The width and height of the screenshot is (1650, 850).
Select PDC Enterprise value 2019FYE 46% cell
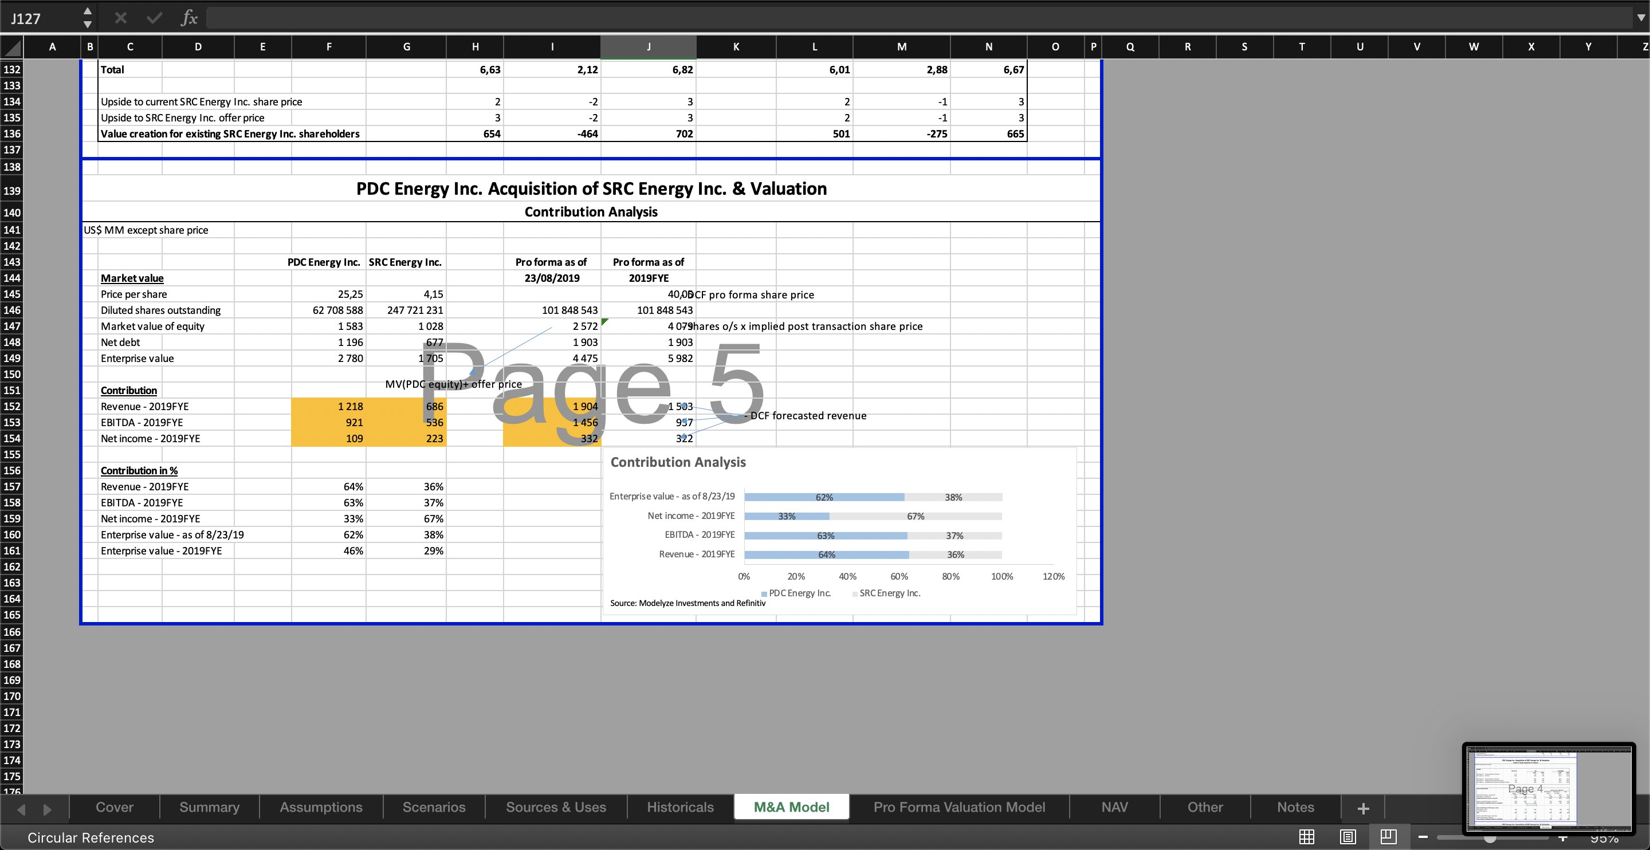pos(329,550)
